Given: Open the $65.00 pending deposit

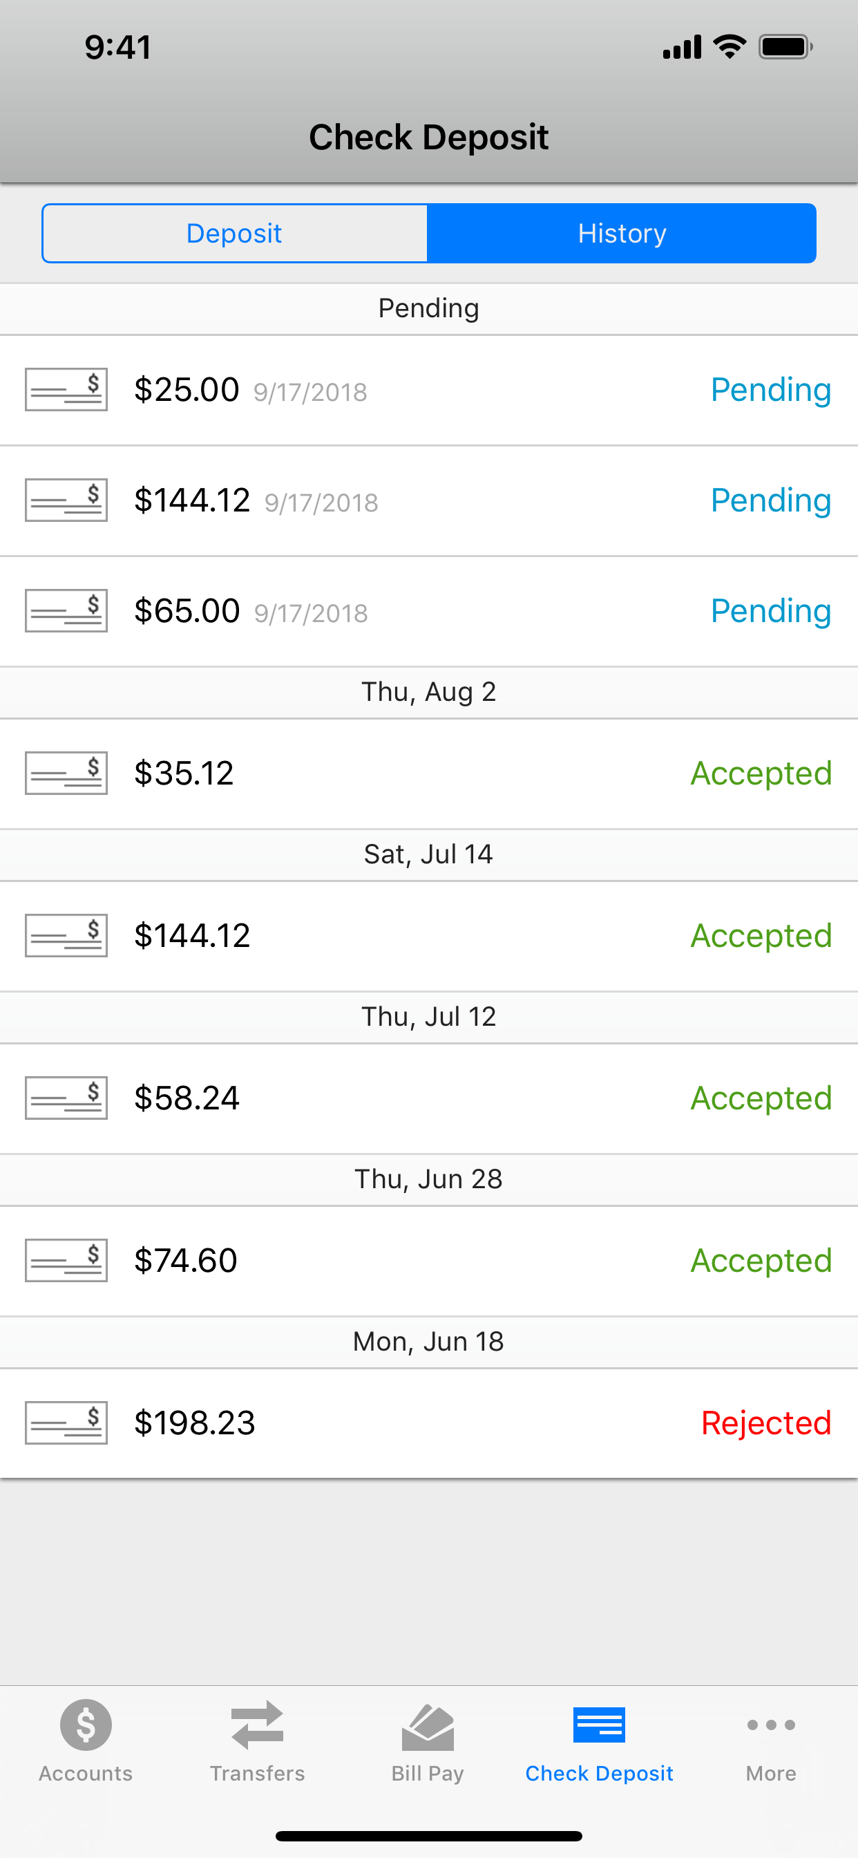Looking at the screenshot, I should [x=429, y=611].
